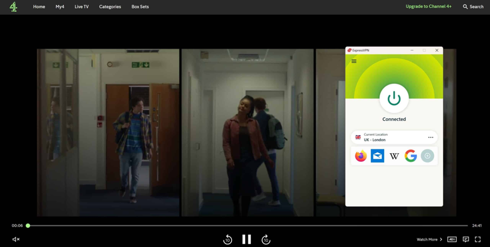The width and height of the screenshot is (490, 247).
Task: Launch the Firefox shortcut in ExpressVPN
Action: tap(361, 156)
